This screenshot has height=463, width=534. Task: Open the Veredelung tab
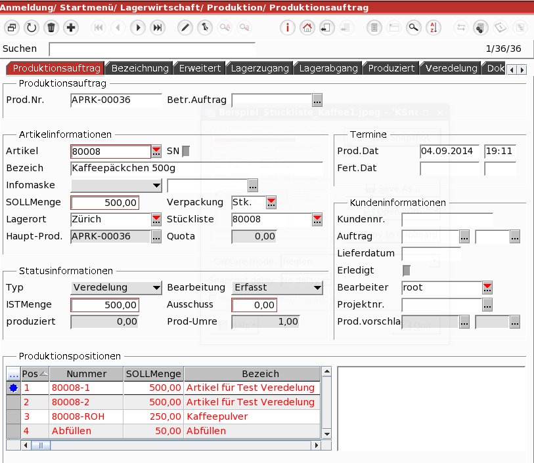(x=451, y=68)
